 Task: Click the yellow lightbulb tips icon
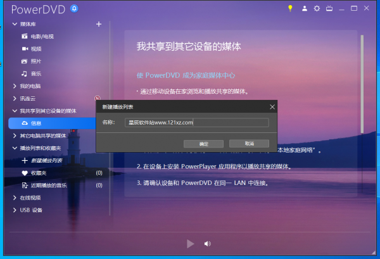[x=291, y=8]
